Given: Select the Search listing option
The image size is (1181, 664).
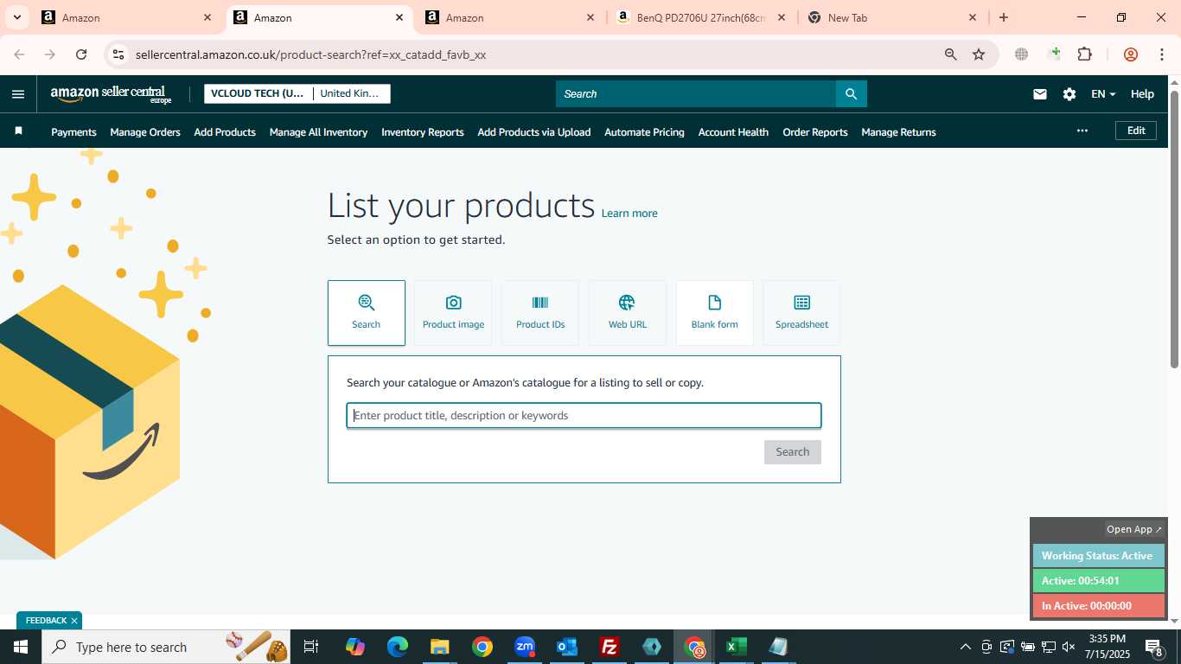Looking at the screenshot, I should pyautogui.click(x=366, y=312).
